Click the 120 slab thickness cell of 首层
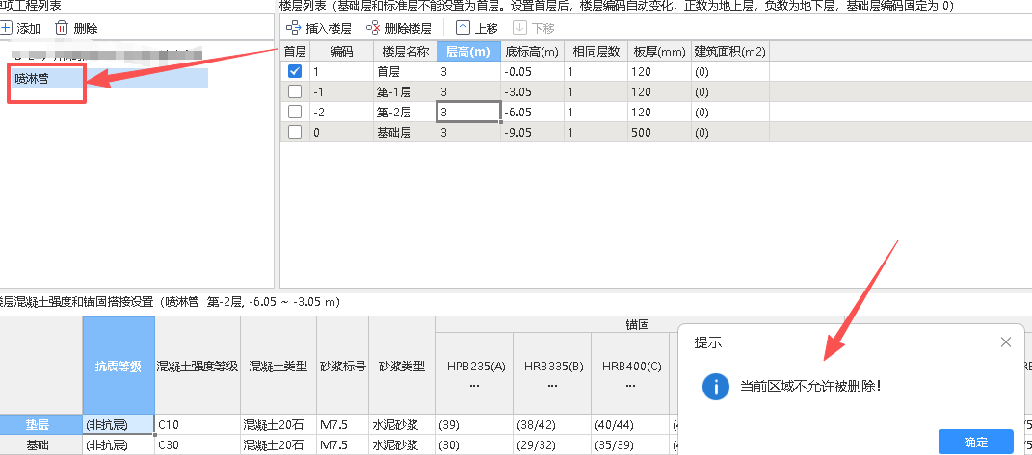Screen dimensions: 1032x455 pyautogui.click(x=659, y=72)
